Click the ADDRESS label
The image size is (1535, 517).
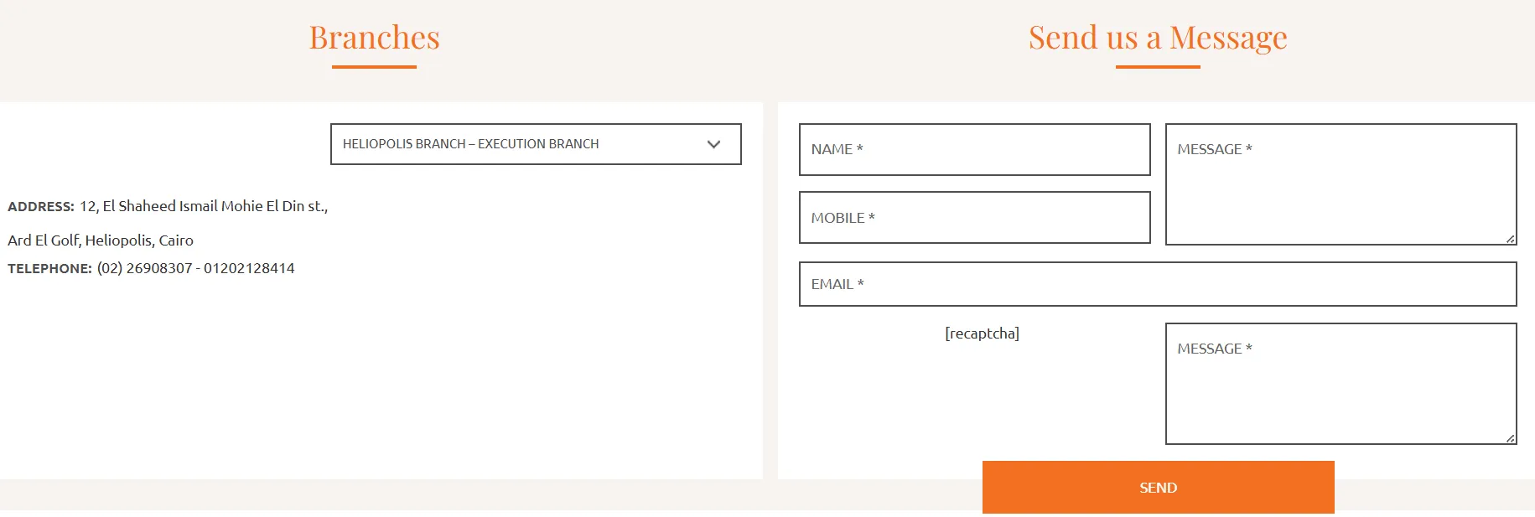41,207
